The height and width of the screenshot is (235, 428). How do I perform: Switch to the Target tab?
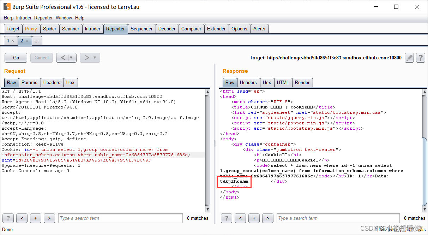tap(13, 29)
